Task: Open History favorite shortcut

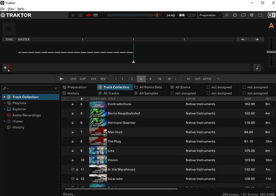Action: point(71,93)
